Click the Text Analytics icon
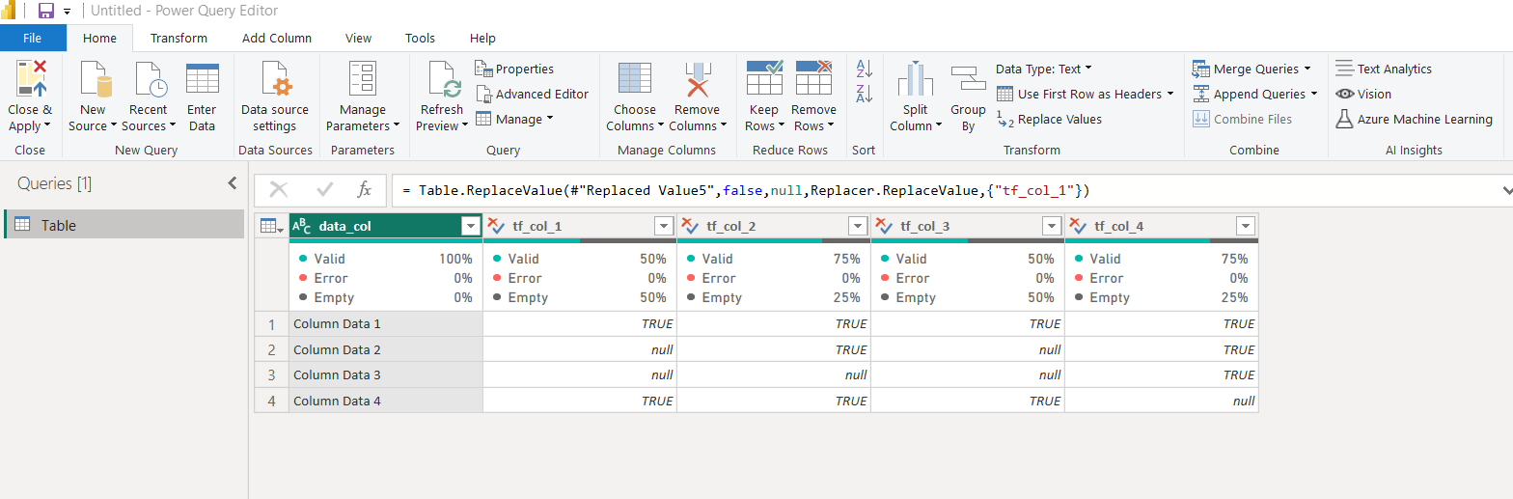The width and height of the screenshot is (1513, 499). coord(1344,69)
